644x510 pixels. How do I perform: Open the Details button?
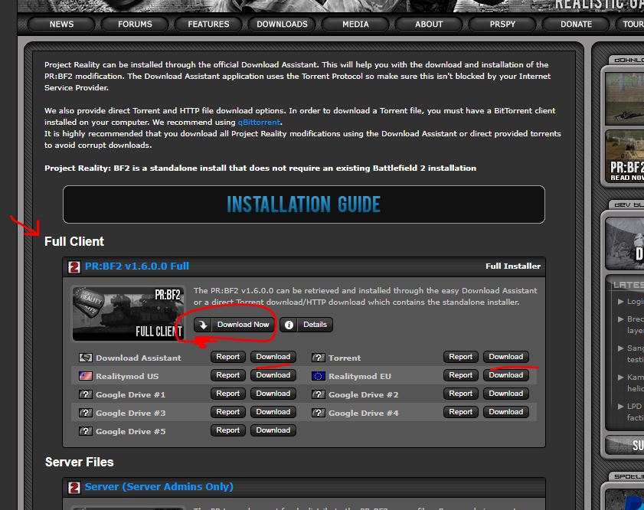[x=306, y=325]
